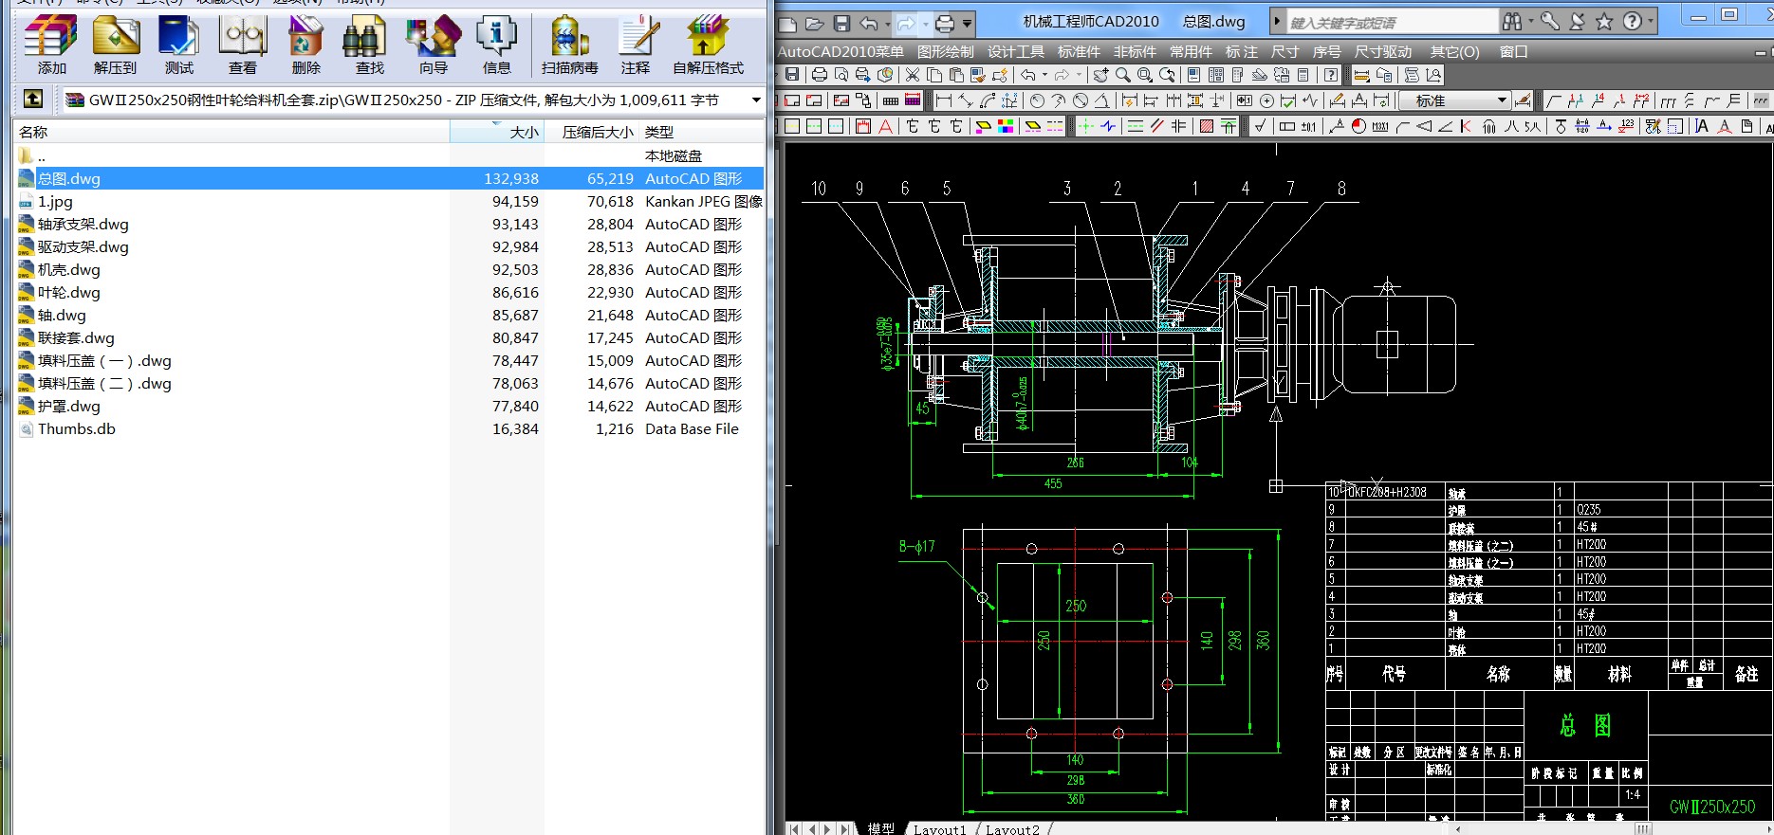Click the 压缩后大小 column header

(597, 133)
